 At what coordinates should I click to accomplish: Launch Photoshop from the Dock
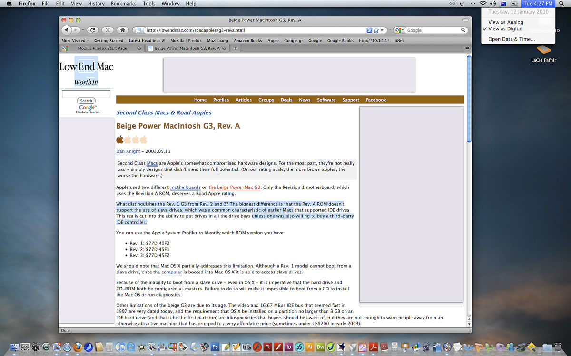tap(215, 347)
